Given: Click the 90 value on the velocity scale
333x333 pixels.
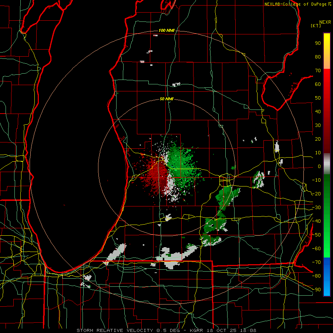Looking at the screenshot, I should click(318, 43).
